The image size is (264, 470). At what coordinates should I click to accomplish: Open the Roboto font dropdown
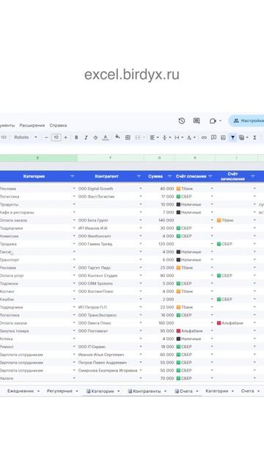tap(26, 137)
